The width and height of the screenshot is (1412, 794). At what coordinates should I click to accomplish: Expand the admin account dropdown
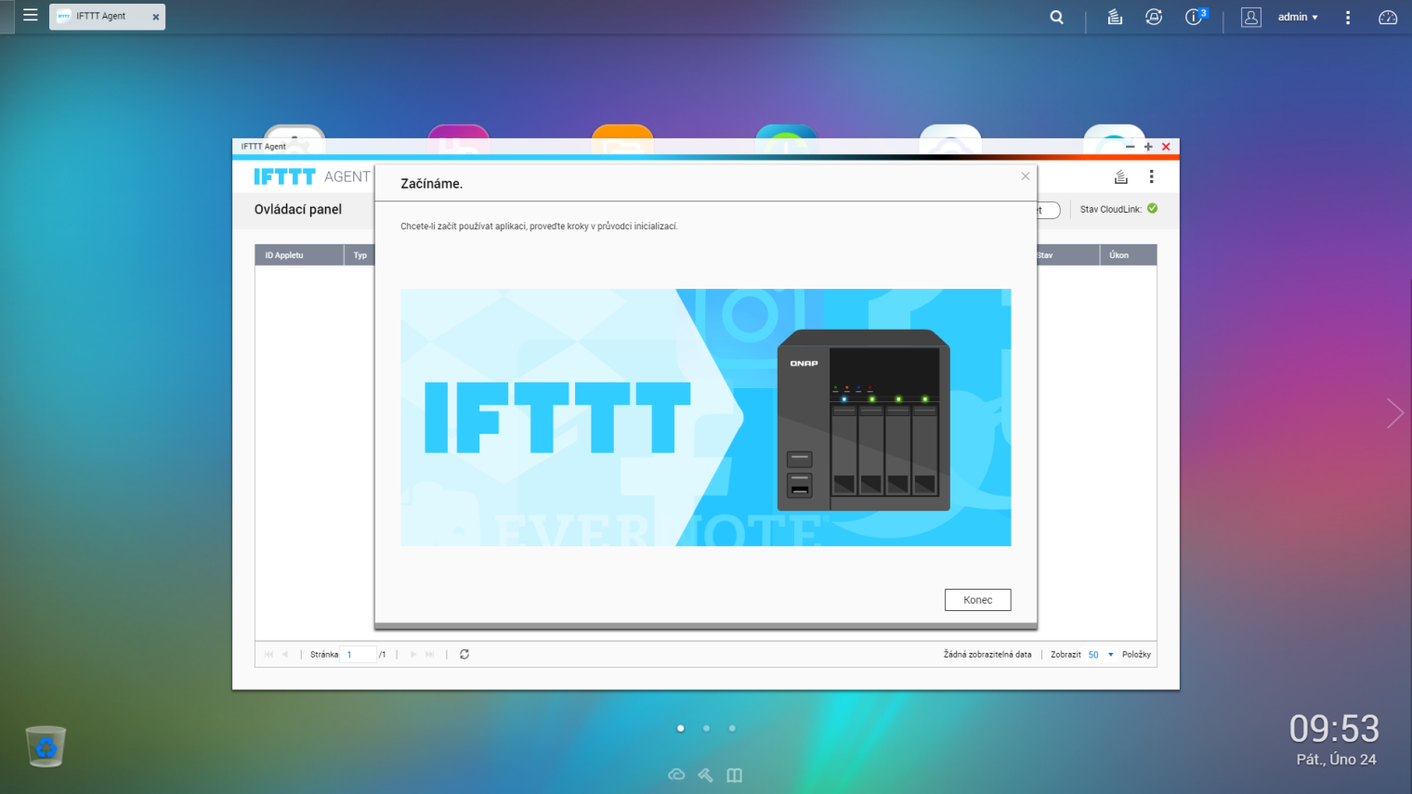tap(1298, 17)
